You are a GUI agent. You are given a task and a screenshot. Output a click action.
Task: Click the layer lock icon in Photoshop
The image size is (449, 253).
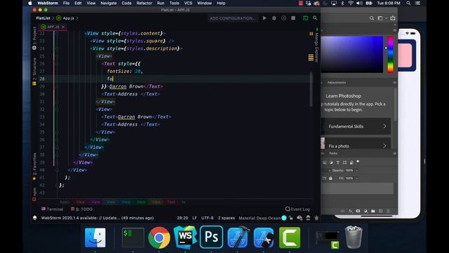click(330, 178)
